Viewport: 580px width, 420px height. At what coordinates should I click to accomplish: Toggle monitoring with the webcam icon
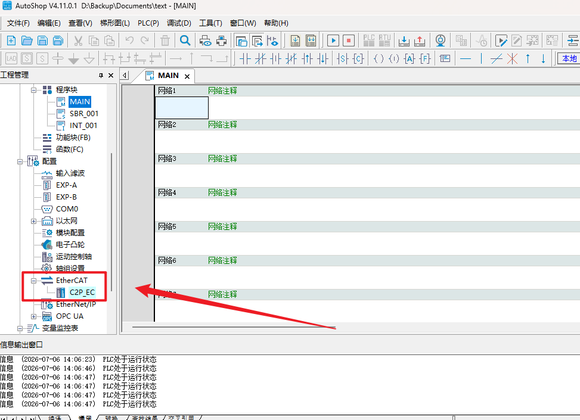[440, 41]
